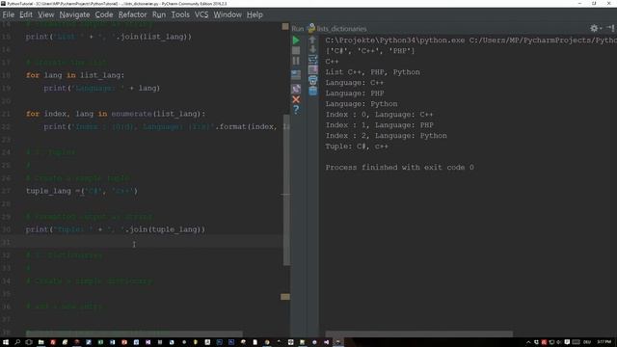Open the View menu
The width and height of the screenshot is (617, 347).
[x=46, y=14]
